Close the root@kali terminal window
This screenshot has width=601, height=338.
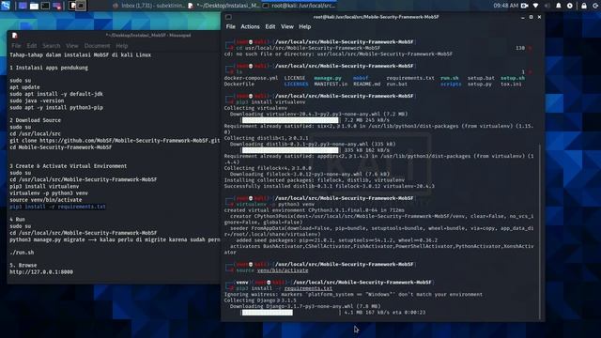(539, 17)
